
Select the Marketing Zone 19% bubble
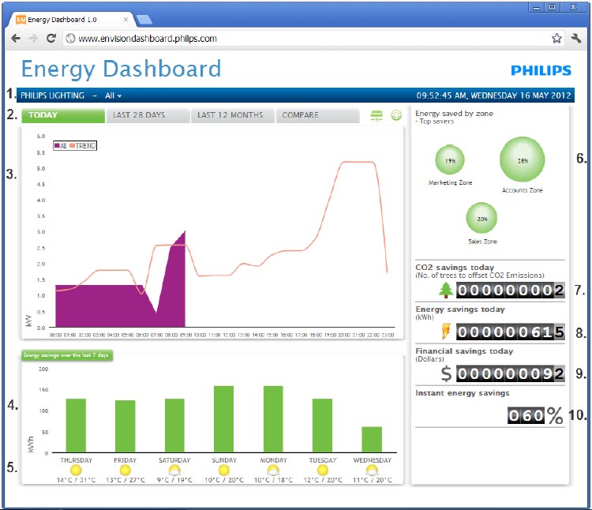click(450, 160)
